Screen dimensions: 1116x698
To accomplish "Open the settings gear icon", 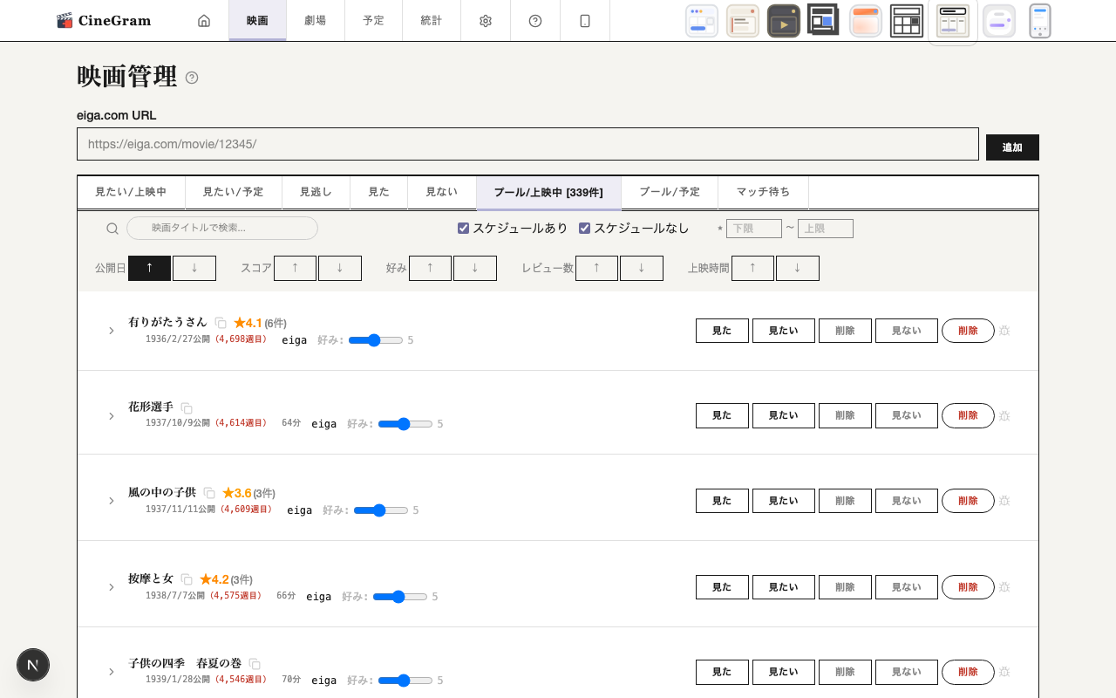I will pos(485,20).
